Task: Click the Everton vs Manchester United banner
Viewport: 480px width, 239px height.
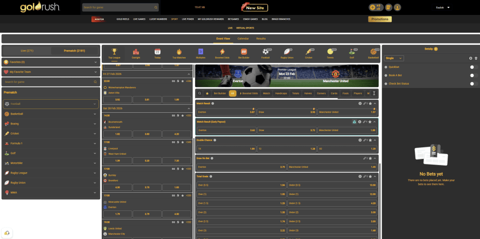Action: [x=286, y=75]
